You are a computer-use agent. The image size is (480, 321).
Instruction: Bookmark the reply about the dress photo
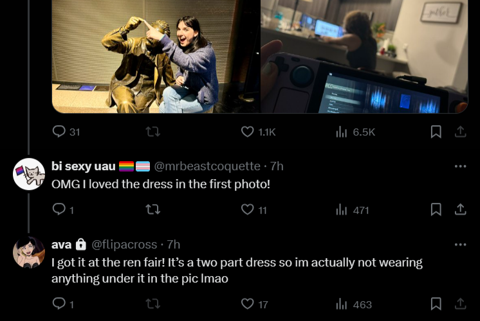(x=436, y=210)
